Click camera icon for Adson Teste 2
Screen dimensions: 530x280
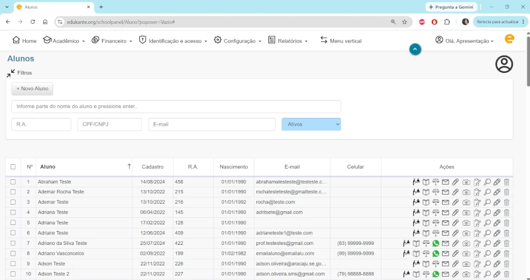click(466, 274)
